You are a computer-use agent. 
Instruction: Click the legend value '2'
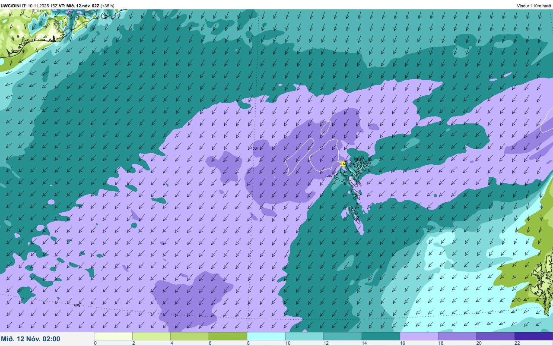tap(133, 343)
